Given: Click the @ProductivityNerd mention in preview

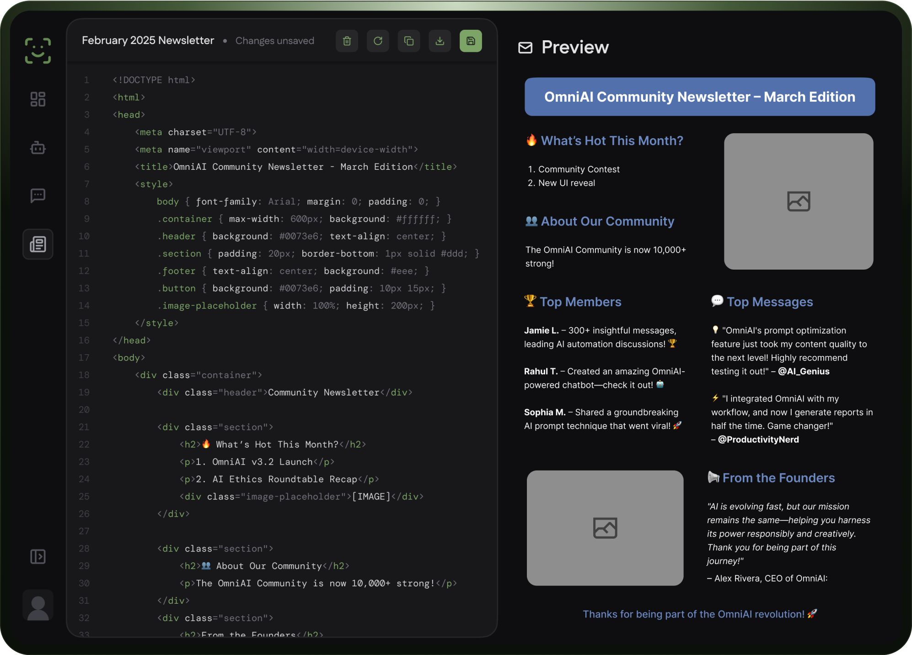Looking at the screenshot, I should click(x=758, y=440).
